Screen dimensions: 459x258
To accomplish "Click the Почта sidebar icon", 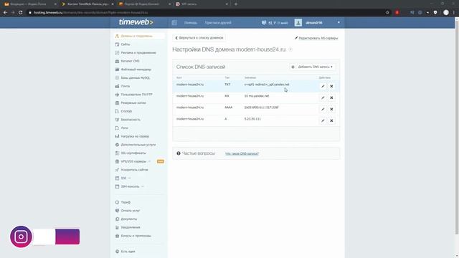I will click(117, 86).
